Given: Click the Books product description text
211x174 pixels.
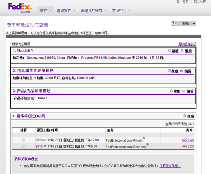Looking at the screenshot, I should coord(43,98).
